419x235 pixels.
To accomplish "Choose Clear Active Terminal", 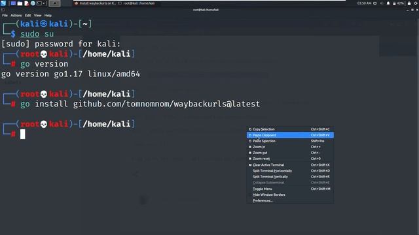I will (x=290, y=165).
